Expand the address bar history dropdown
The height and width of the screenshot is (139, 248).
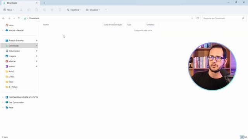(192, 18)
